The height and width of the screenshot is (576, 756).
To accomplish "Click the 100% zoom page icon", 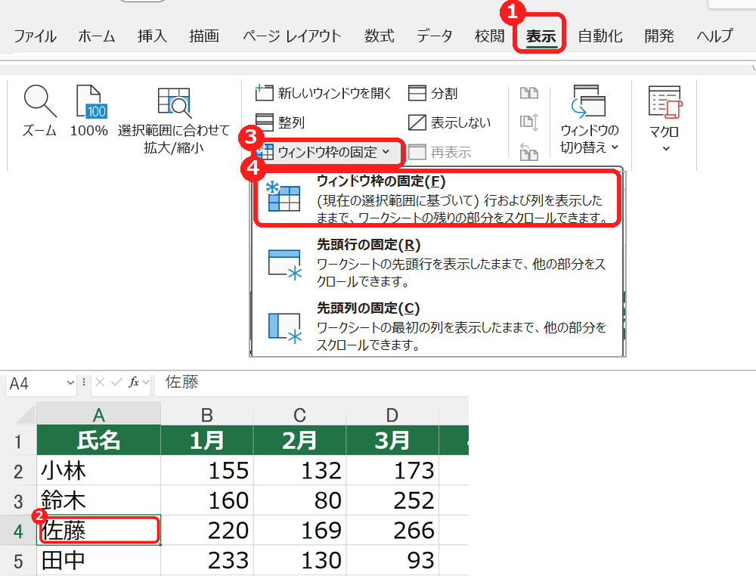I will (x=91, y=101).
